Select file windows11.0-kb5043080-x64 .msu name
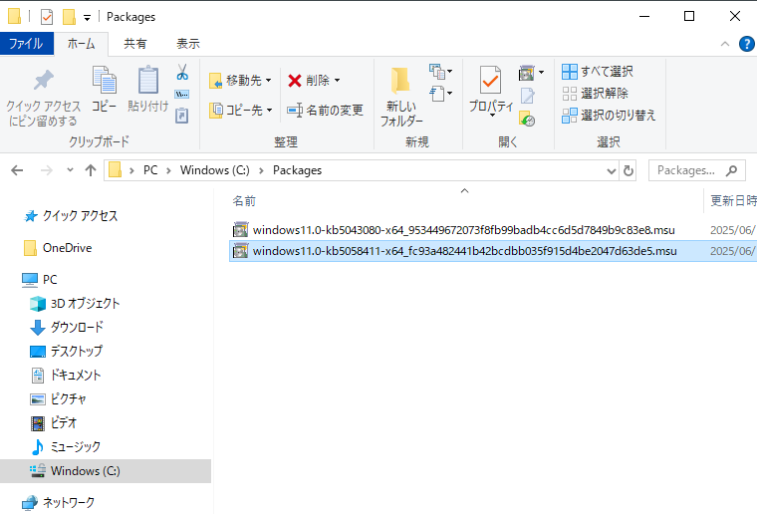Screen dimensions: 757x514 click(463, 230)
